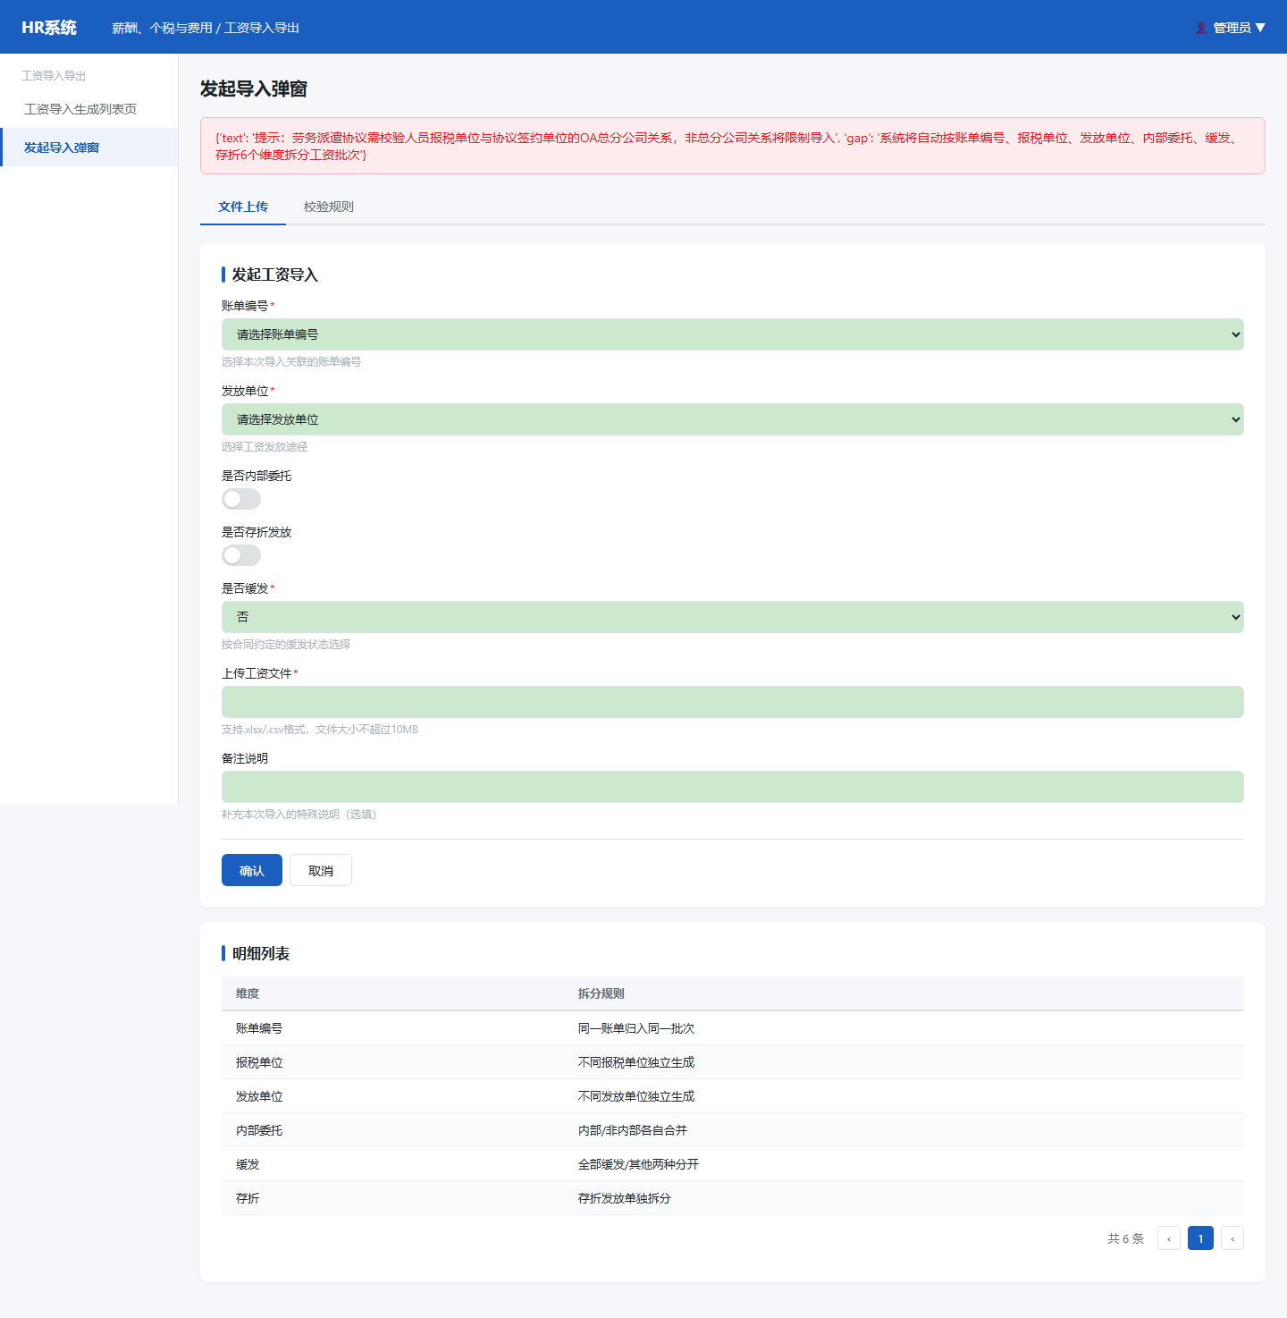Click 不同发放单位独立生成 rule text
This screenshot has width=1287, height=1318.
click(636, 1096)
